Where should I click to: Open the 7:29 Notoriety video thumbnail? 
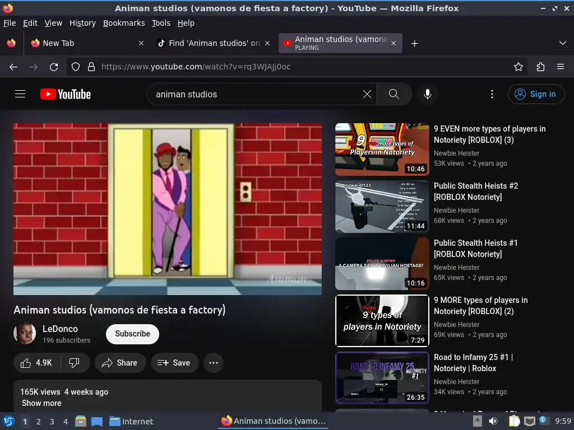(382, 320)
